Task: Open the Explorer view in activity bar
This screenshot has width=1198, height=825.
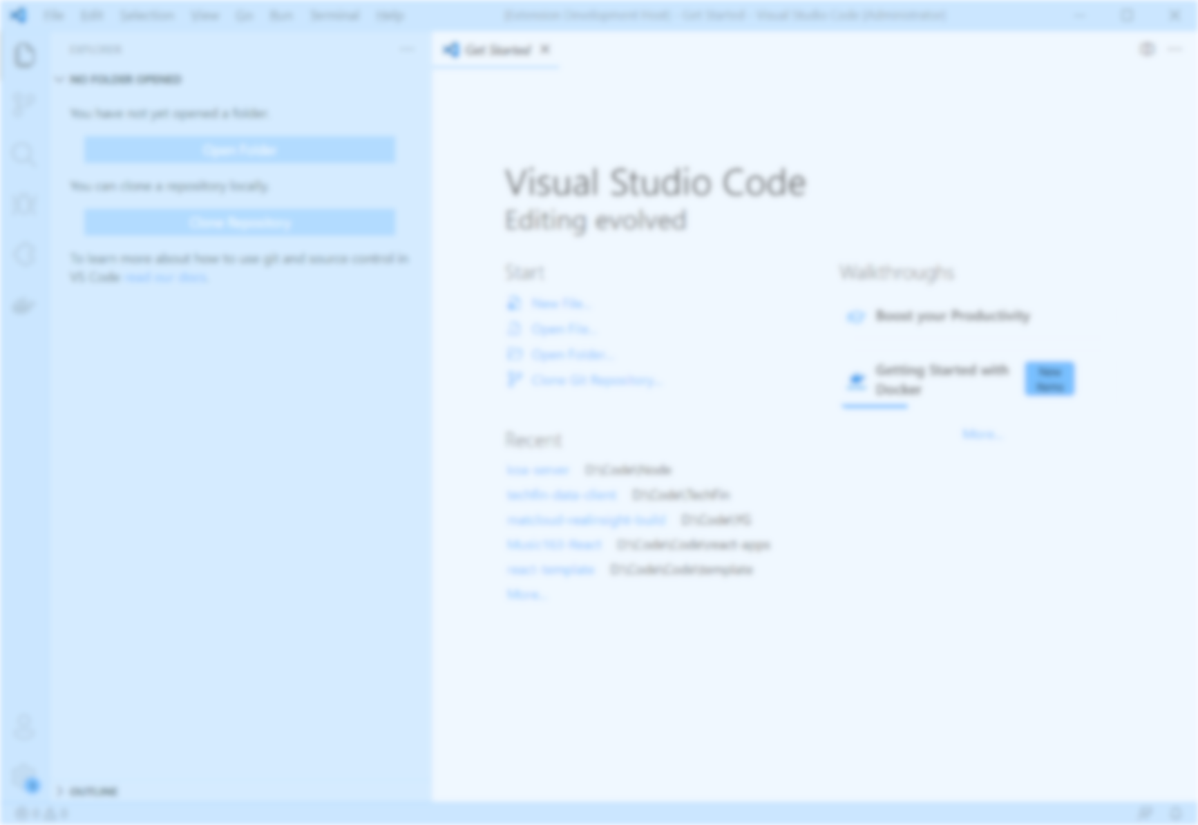Action: click(x=24, y=55)
